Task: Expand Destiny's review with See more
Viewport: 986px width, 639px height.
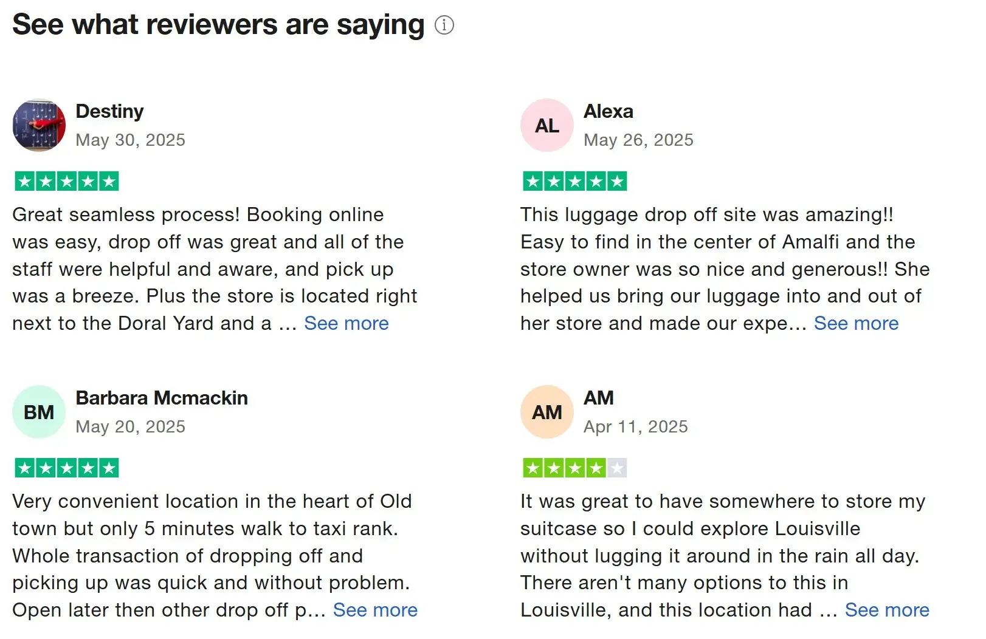Action: [x=346, y=323]
